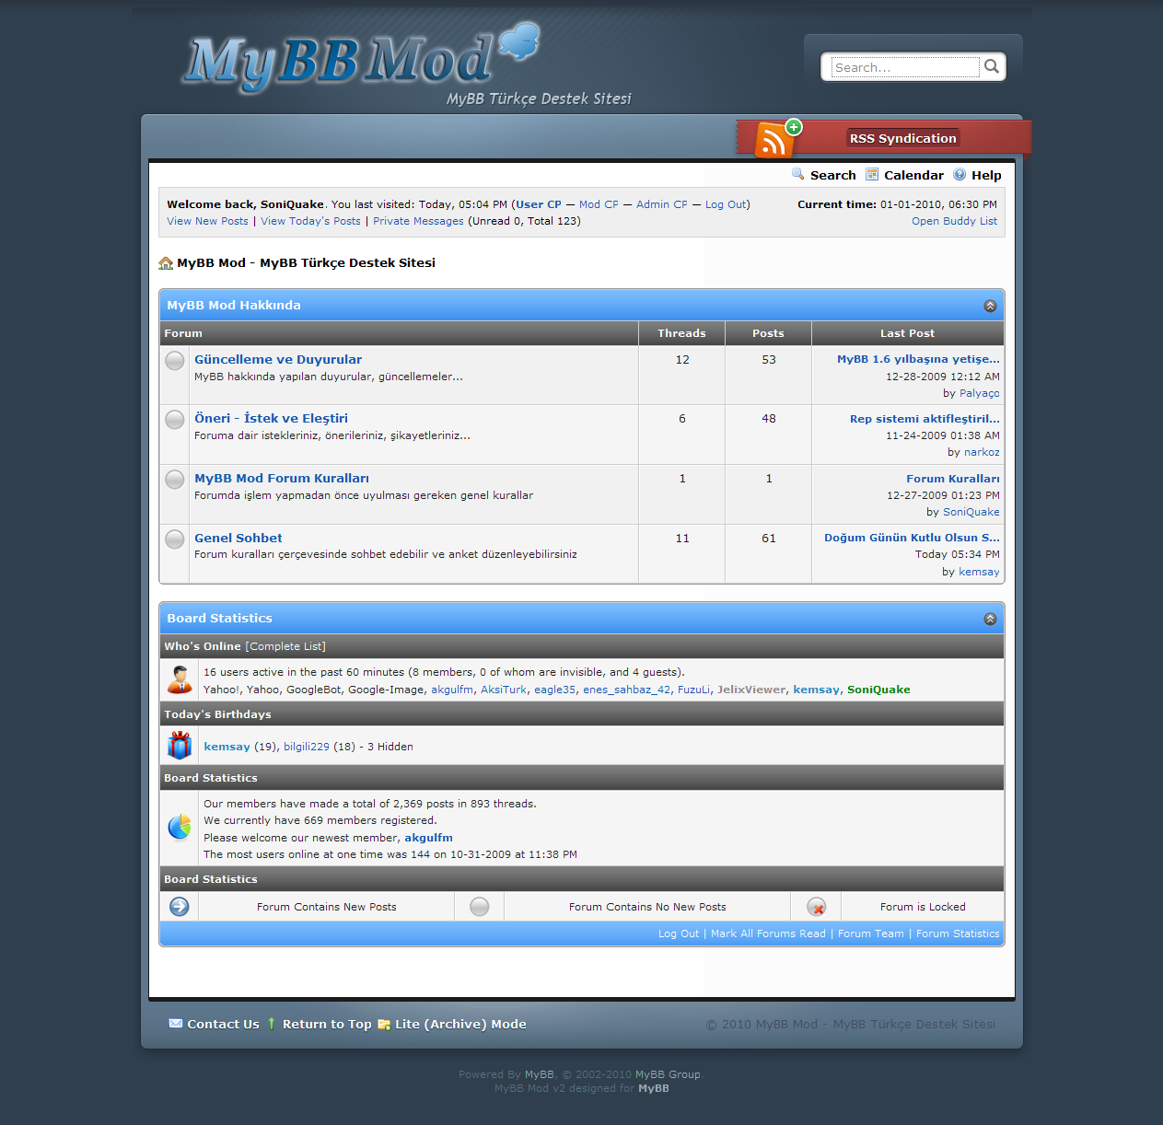Open the Admin CP link
The width and height of the screenshot is (1163, 1125).
click(x=661, y=204)
